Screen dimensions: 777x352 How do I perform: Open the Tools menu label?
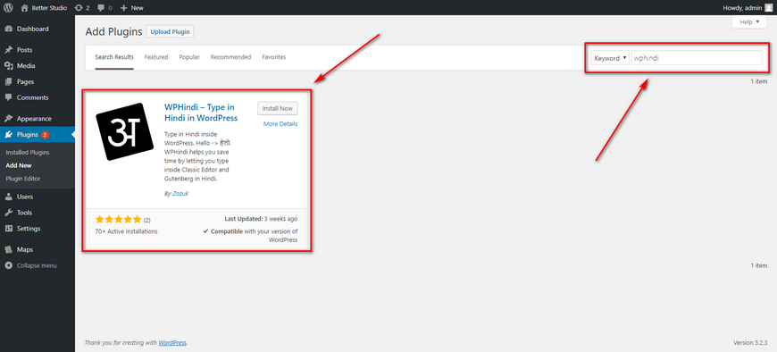point(24,213)
